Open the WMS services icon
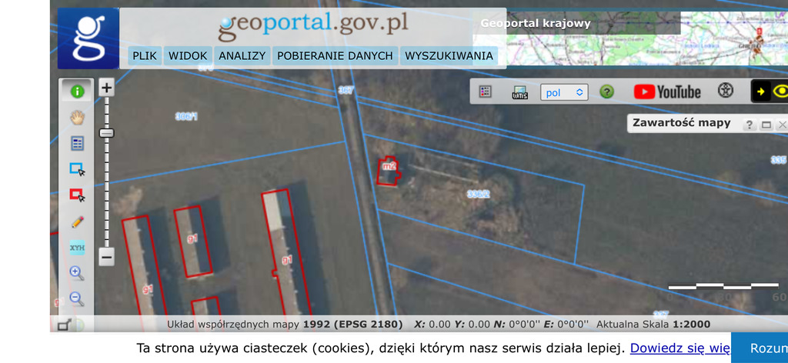 pyautogui.click(x=519, y=92)
